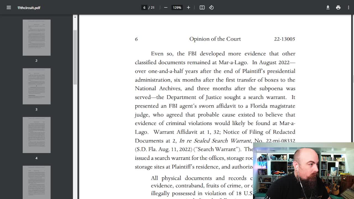The width and height of the screenshot is (354, 199).
Task: Click the thumbnail panel scrollbar handle
Action: (75, 57)
